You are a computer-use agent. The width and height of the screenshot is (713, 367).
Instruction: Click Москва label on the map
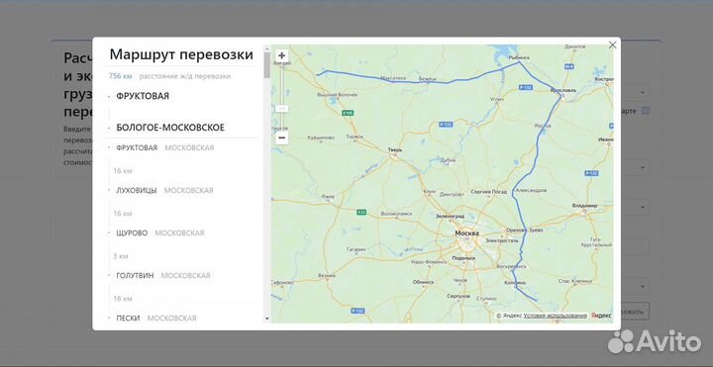tap(467, 233)
